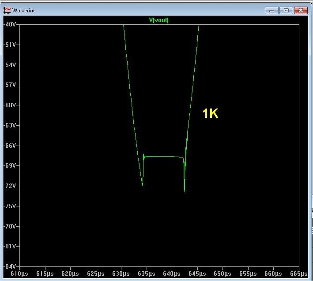Click the -84V vertical axis label
313x281 pixels.
click(10, 266)
